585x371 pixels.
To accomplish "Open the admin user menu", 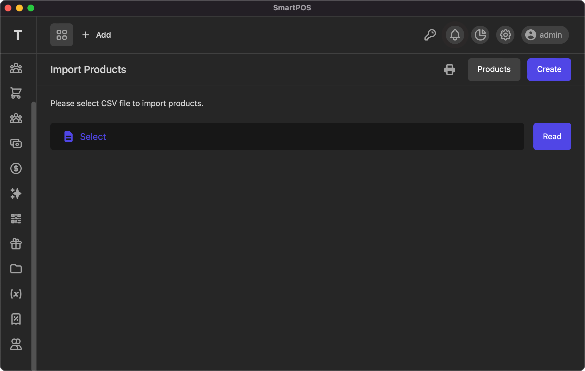I will 545,35.
